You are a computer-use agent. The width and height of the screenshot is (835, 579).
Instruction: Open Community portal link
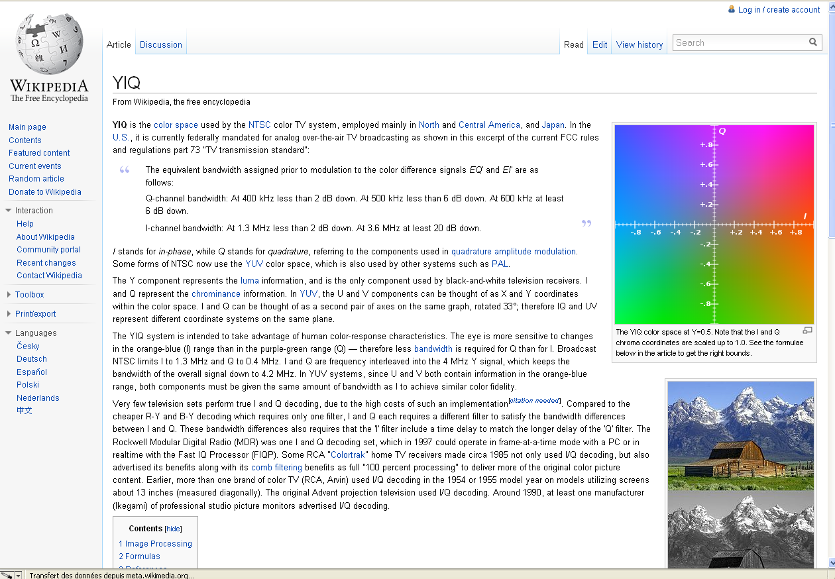pyautogui.click(x=49, y=250)
